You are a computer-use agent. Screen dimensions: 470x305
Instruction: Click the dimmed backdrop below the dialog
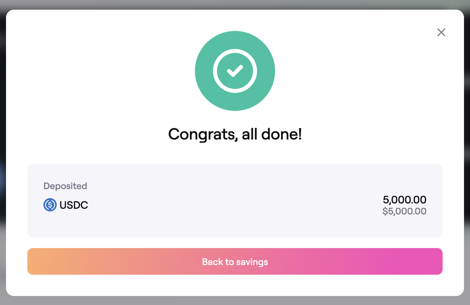click(235, 301)
